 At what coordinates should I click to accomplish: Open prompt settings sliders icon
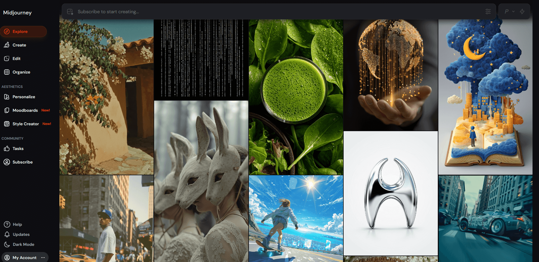[488, 11]
